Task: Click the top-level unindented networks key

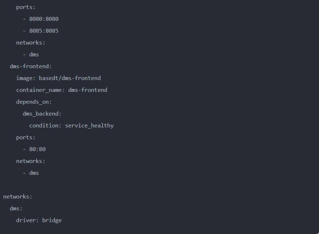Action: point(18,197)
